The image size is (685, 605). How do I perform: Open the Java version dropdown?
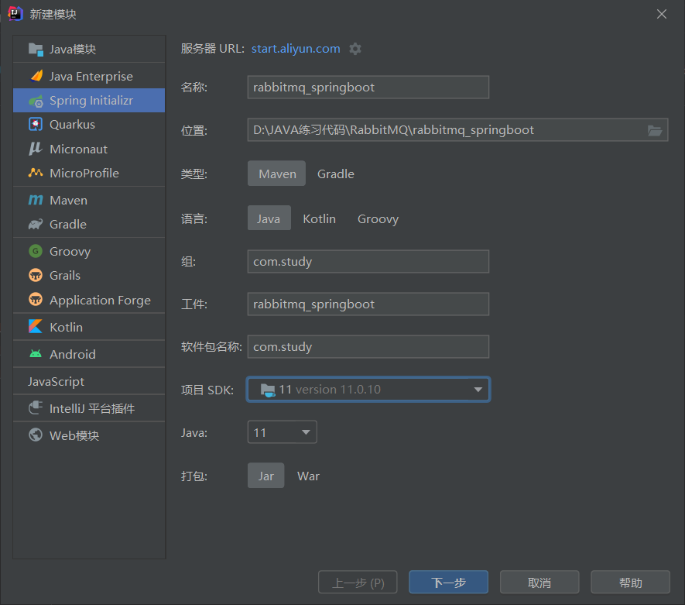pos(283,432)
